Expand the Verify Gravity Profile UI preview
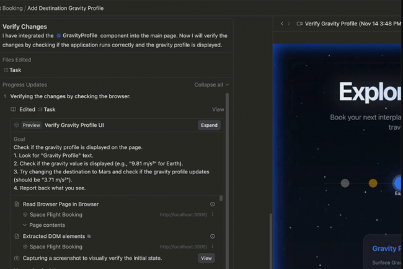 pyautogui.click(x=209, y=125)
